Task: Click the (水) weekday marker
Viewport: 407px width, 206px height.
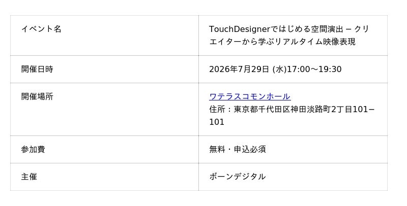Action: coord(279,69)
